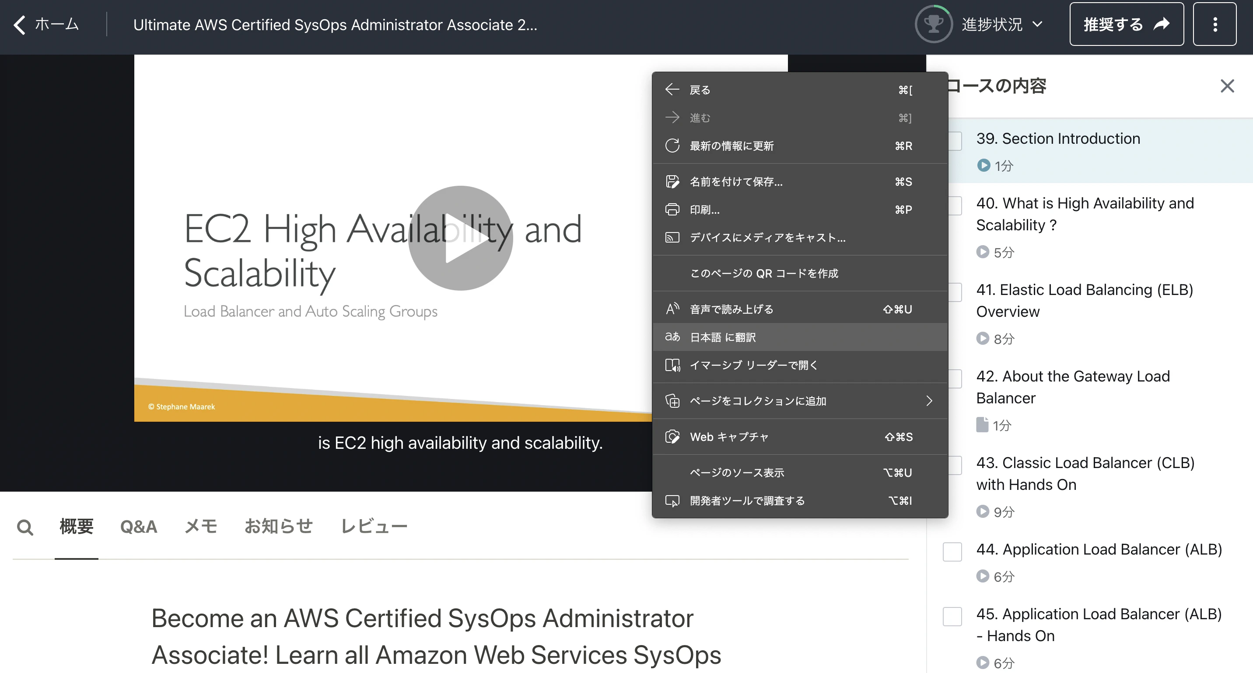Check the completion checkbox for lecture 40
Viewport: 1253px width, 673px height.
[x=952, y=205]
